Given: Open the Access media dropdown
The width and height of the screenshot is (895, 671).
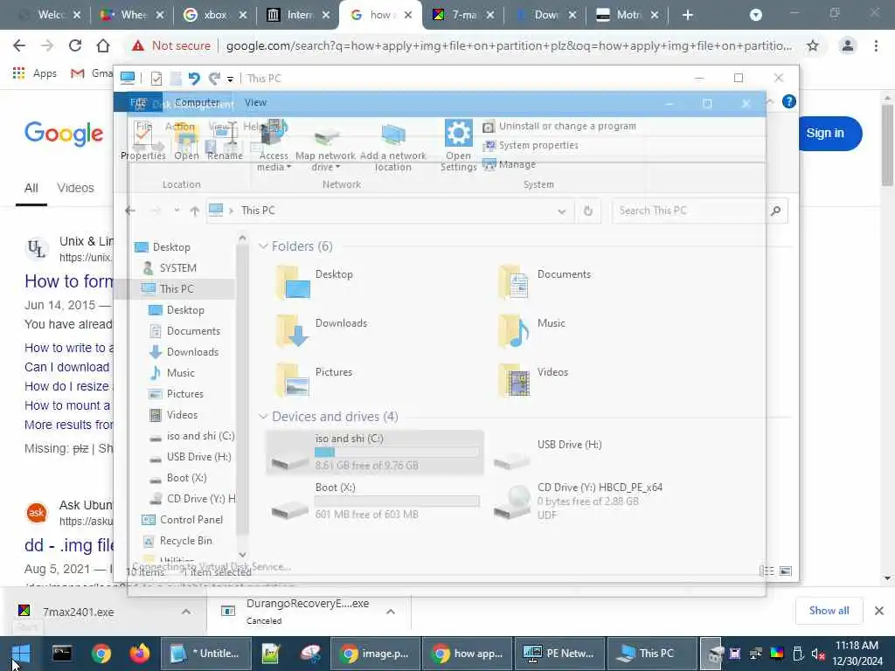Looking at the screenshot, I should click(274, 162).
